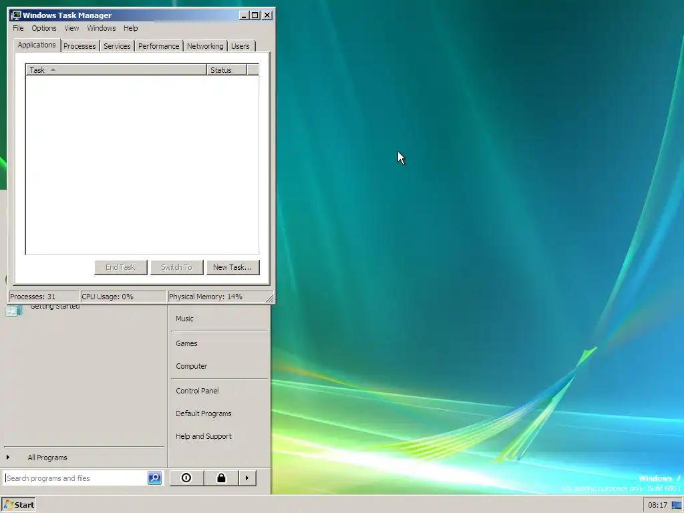
Task: Sort by the Status column header
Action: [226, 69]
